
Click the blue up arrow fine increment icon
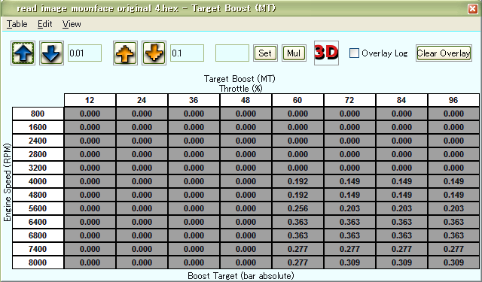(x=23, y=53)
